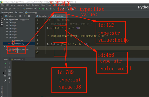Close the demo1.py editor tab
This screenshot has height=97, width=149.
pyautogui.click(x=49, y=16)
